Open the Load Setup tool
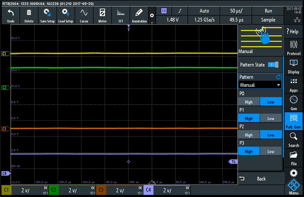 click(66, 16)
